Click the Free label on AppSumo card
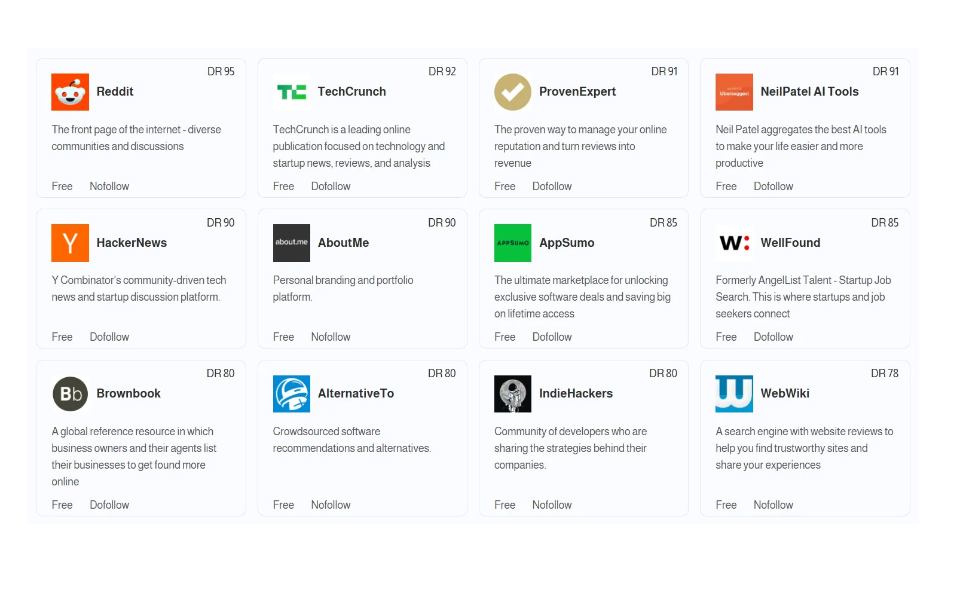The image size is (957, 590). click(505, 337)
